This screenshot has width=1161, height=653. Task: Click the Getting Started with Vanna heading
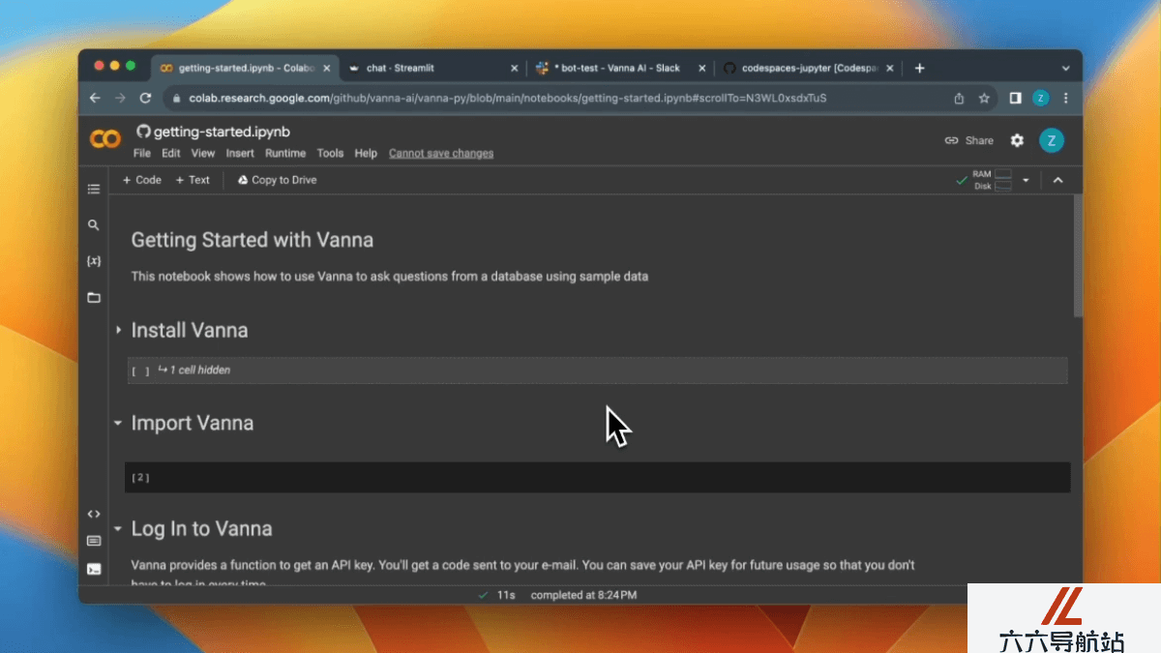[253, 240]
